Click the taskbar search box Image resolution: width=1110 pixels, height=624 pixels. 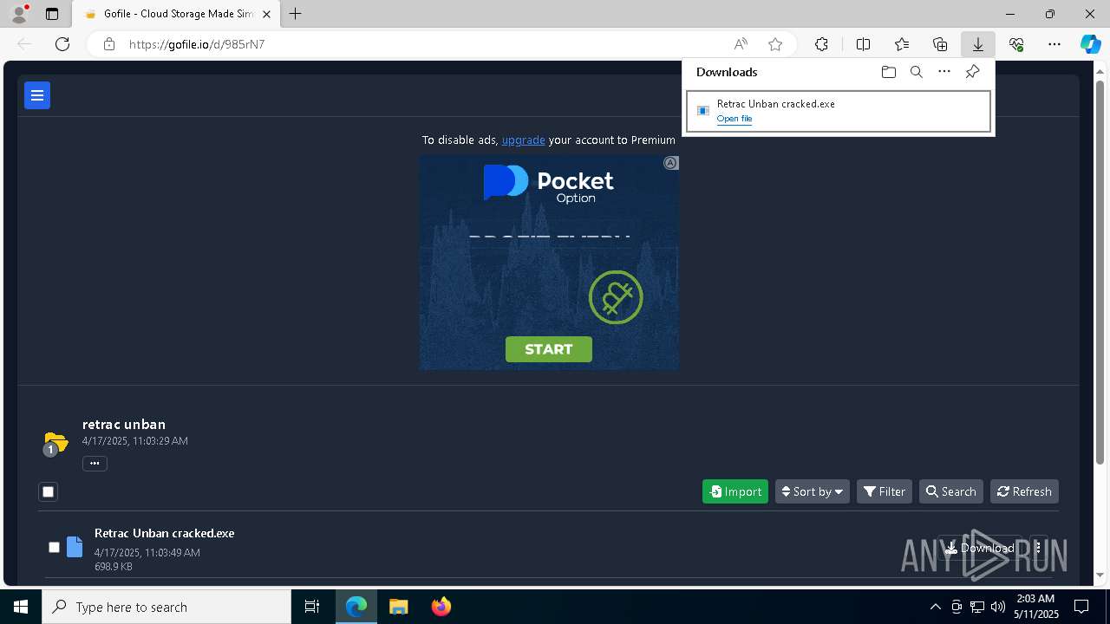[166, 607]
